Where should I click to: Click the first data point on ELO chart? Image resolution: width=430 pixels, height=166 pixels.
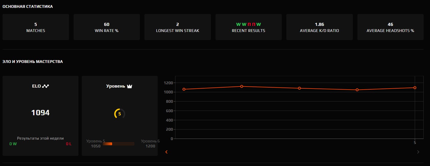coord(184,89)
